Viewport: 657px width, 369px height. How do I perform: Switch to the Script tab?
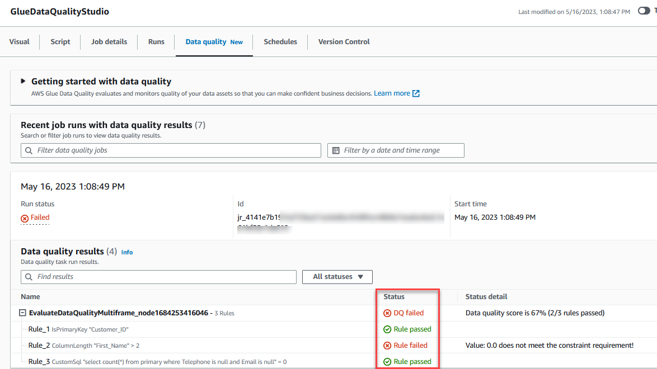[x=60, y=42]
